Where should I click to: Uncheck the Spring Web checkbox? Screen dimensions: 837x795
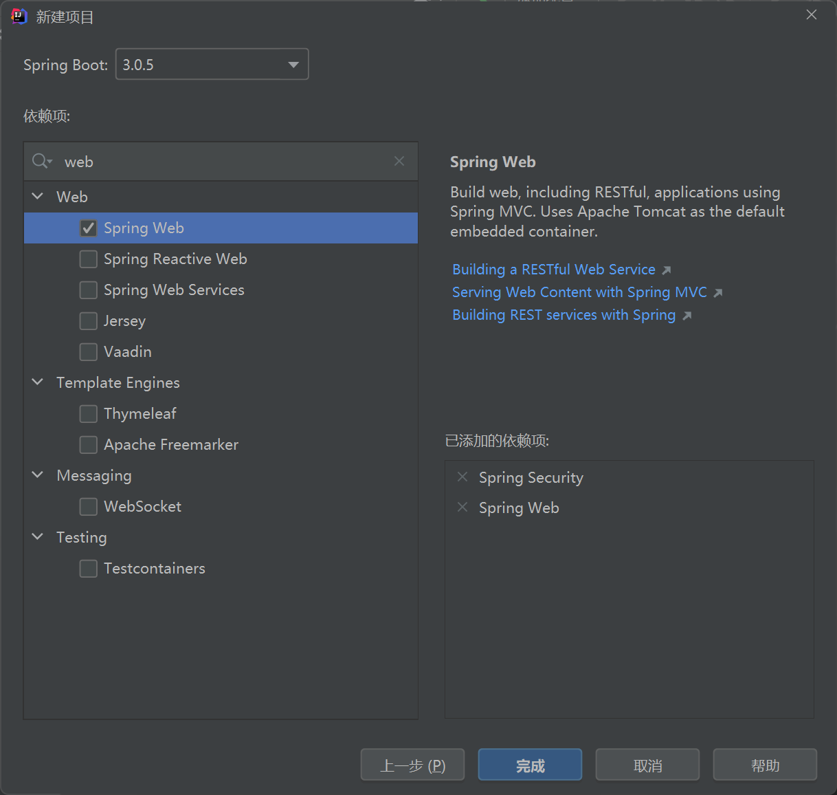pos(88,228)
